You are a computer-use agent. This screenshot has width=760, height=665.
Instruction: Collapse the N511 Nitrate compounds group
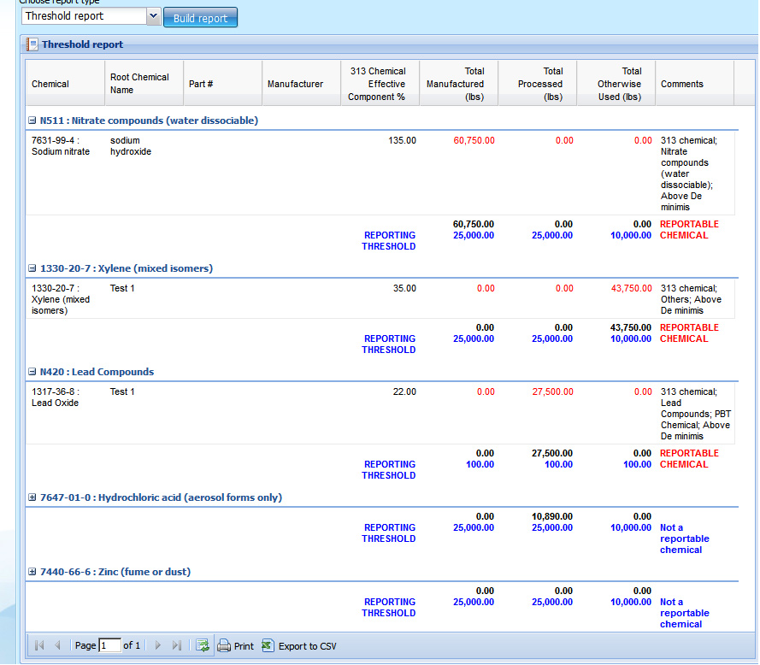[32, 121]
